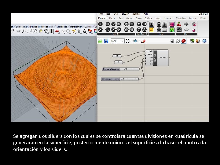The width and height of the screenshot is (220, 165).
Task: Toggle the red shaded preview mode
Action: (x=184, y=41)
